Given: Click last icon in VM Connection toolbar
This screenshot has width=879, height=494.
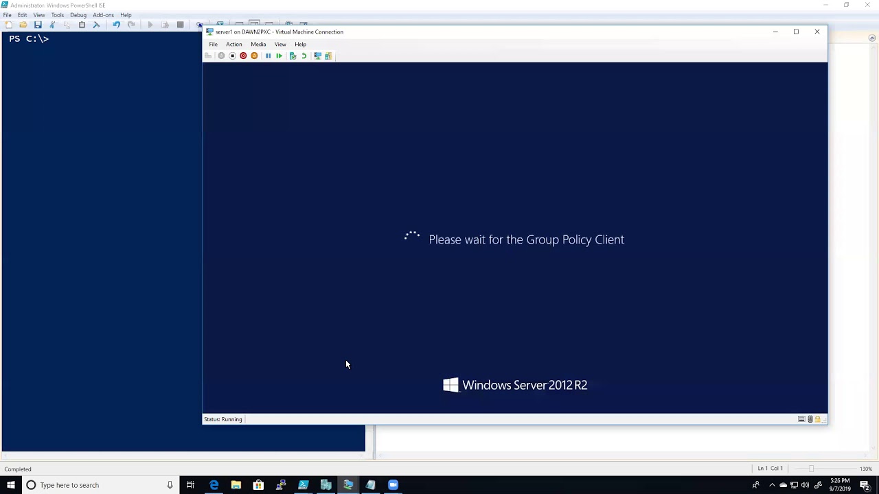Looking at the screenshot, I should coord(328,56).
